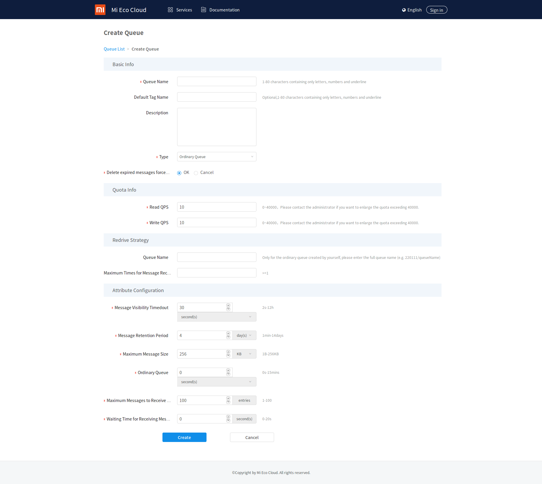
Task: Decrease Maximum Message Size with down arrow
Action: 228,356
